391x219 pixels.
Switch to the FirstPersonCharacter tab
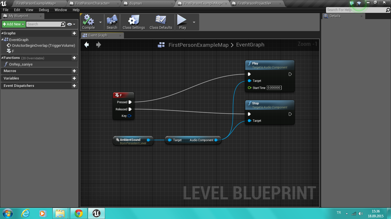[92, 3]
